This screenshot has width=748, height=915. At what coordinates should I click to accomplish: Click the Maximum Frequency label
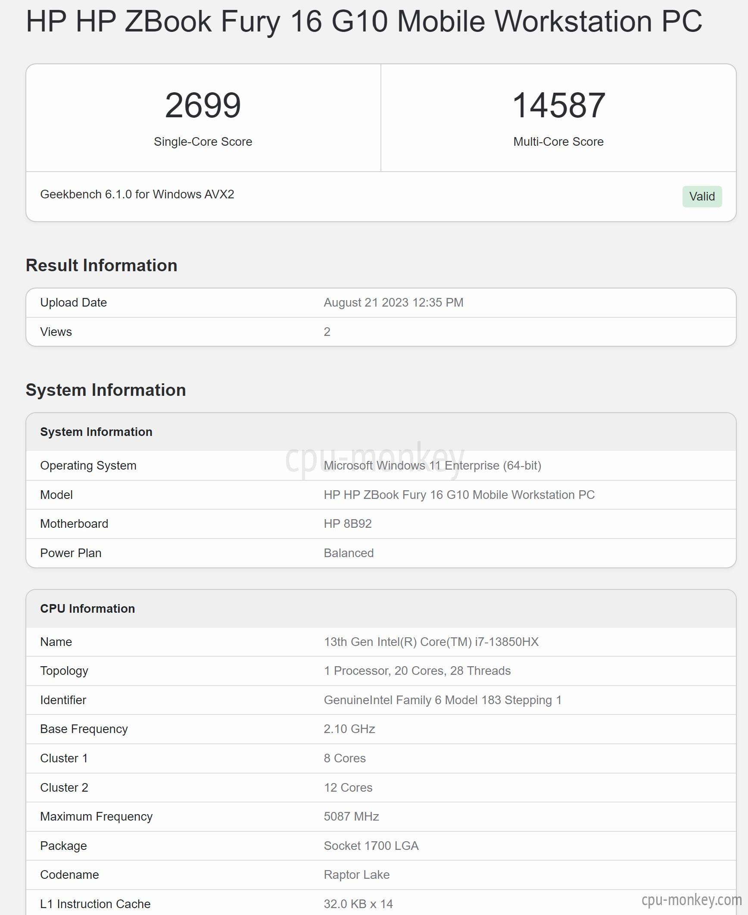coord(97,817)
